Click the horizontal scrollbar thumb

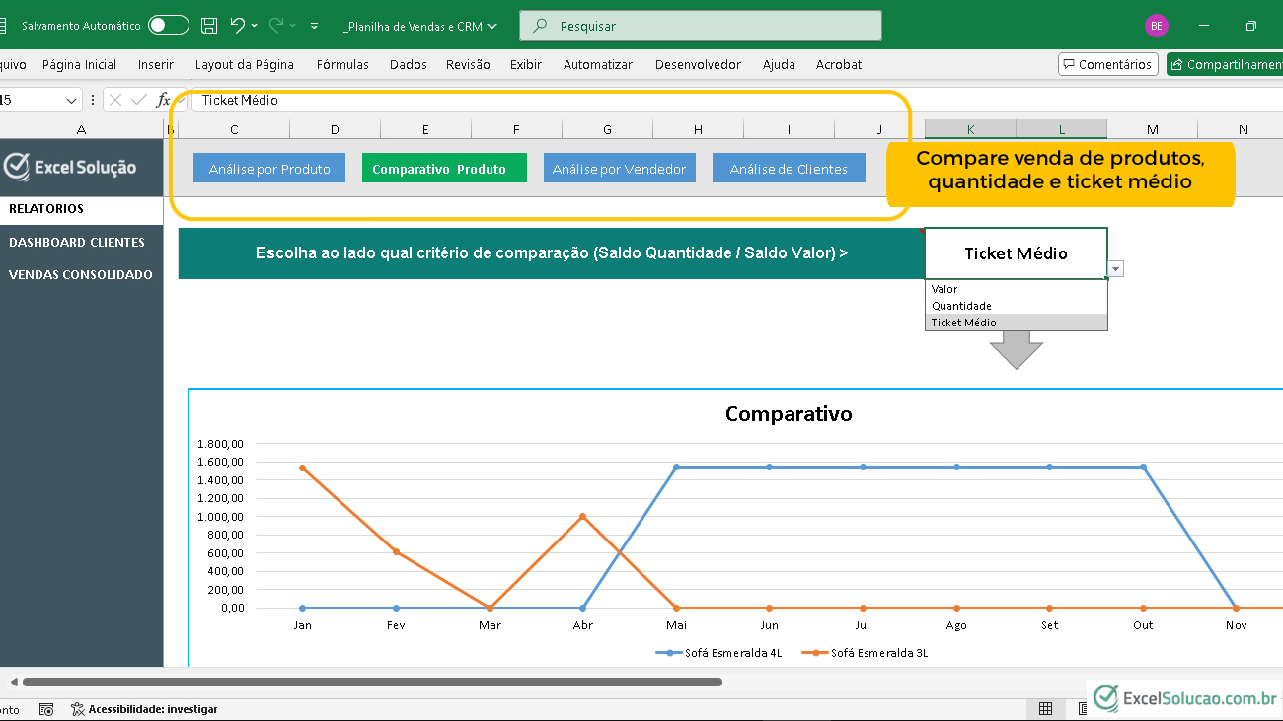371,682
